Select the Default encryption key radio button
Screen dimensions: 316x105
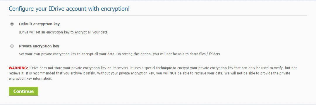tap(12, 24)
